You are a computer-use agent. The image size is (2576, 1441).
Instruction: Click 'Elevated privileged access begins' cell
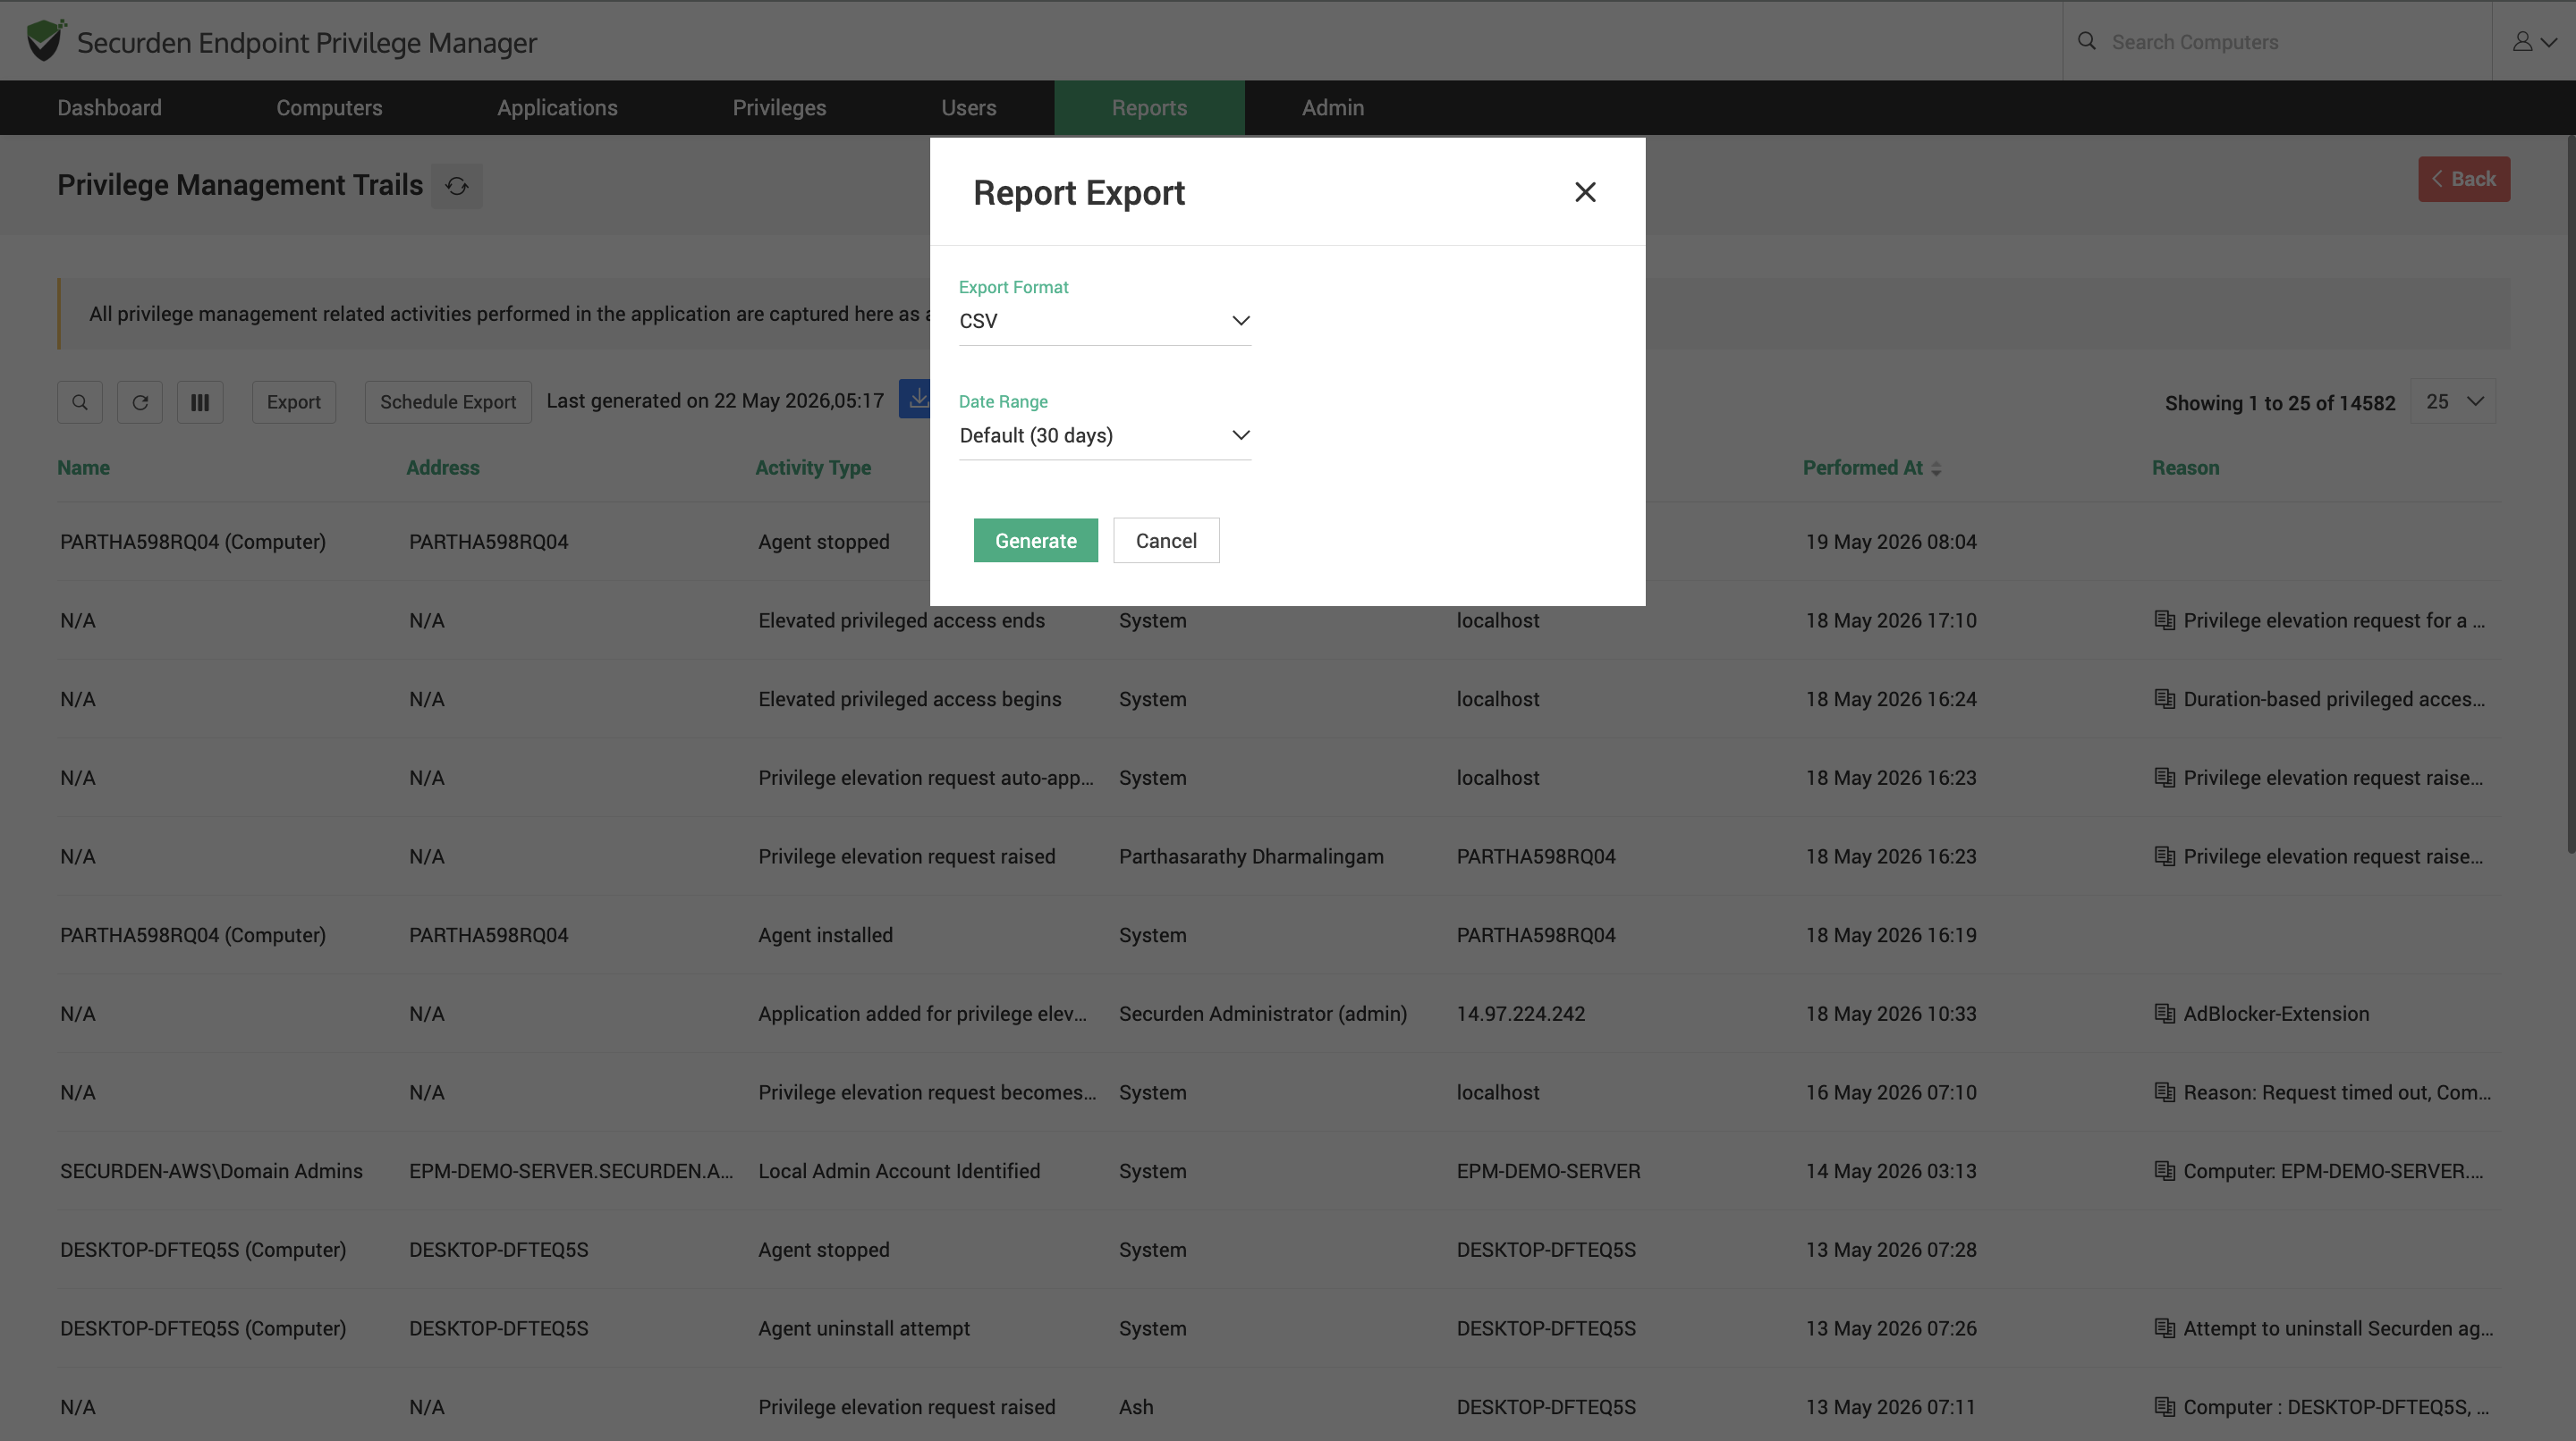(909, 698)
